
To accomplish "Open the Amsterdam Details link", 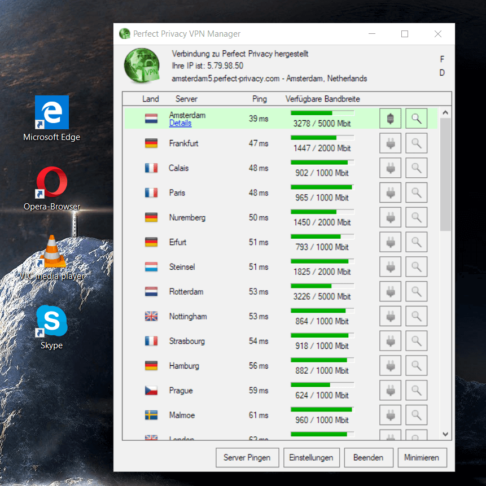I will point(180,123).
